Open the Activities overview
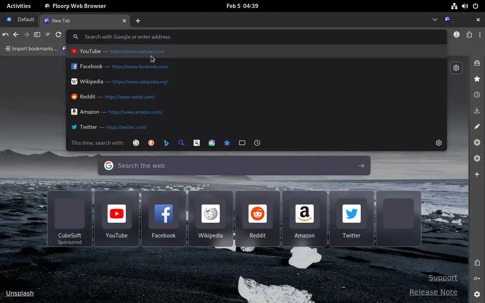This screenshot has width=485, height=303. 19,6
